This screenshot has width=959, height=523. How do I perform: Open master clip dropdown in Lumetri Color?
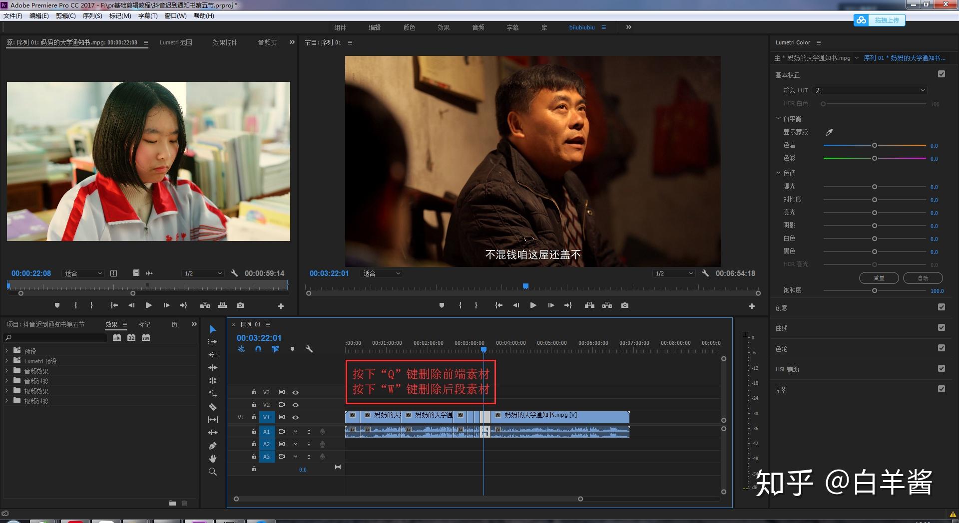coord(857,58)
